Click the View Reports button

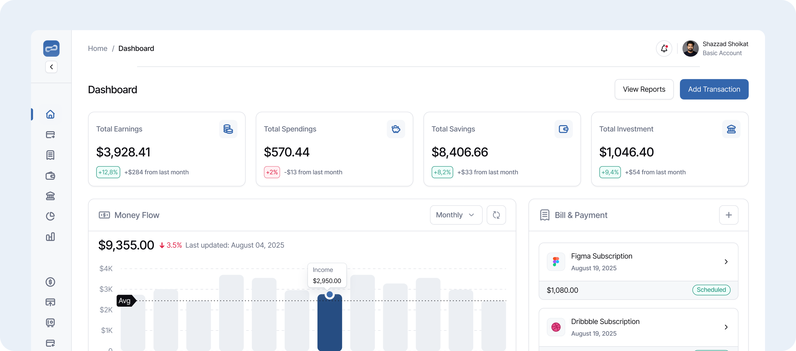[644, 89]
